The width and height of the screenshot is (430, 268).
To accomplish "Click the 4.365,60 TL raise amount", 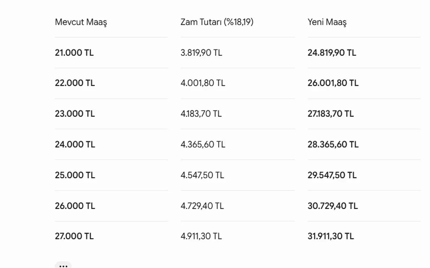I will [x=203, y=144].
